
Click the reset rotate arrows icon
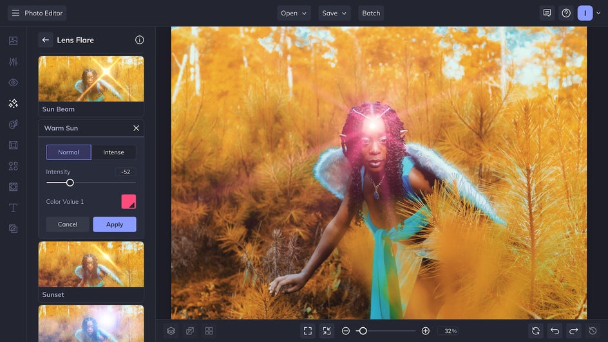pyautogui.click(x=536, y=331)
